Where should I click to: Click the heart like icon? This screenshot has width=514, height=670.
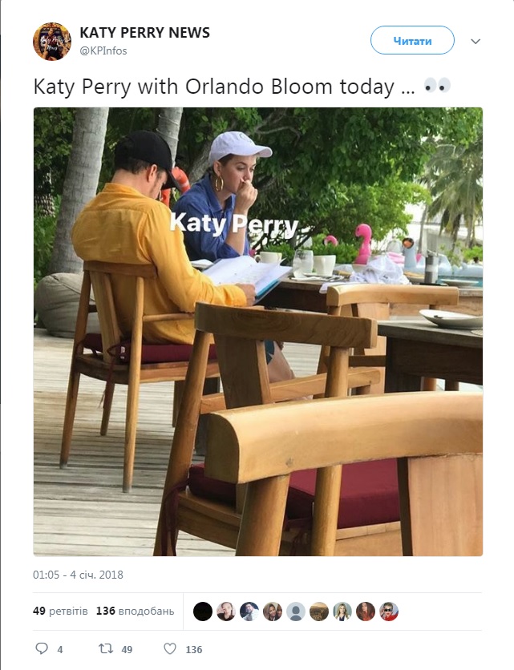pyautogui.click(x=170, y=648)
